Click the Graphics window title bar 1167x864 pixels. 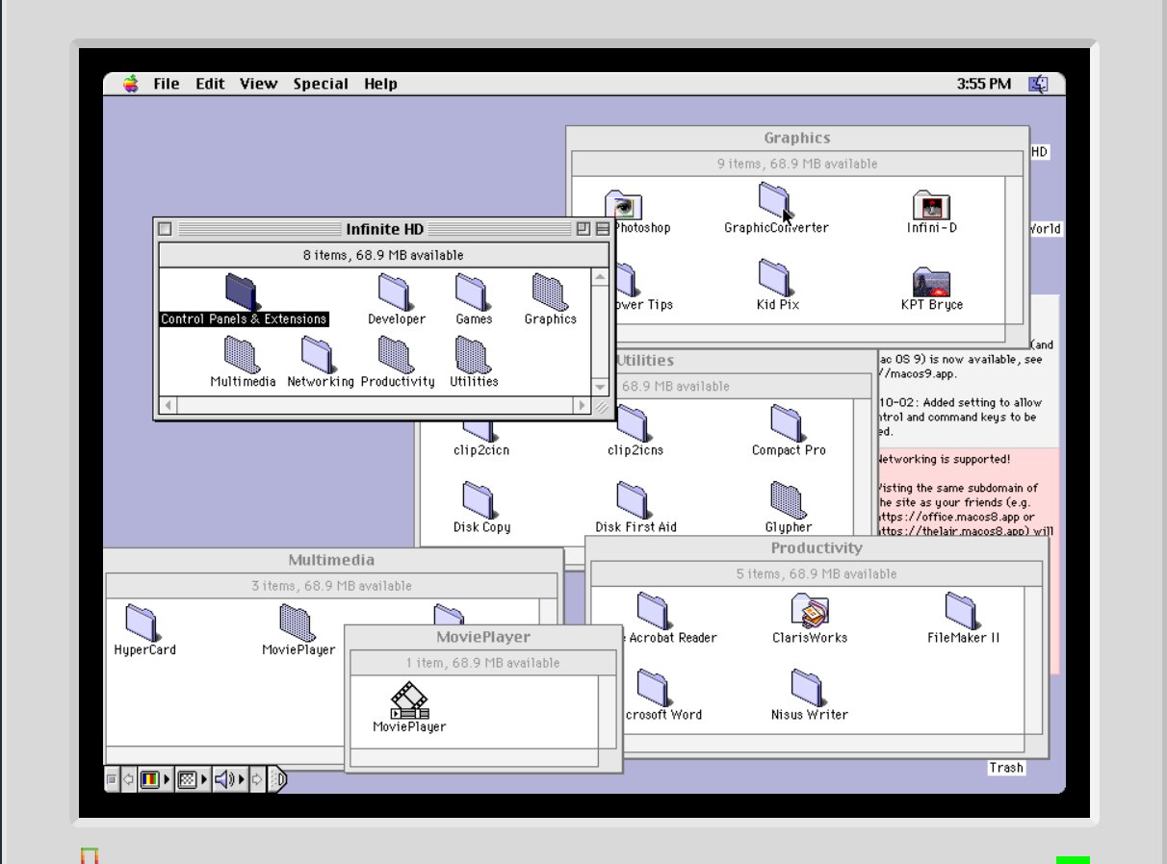click(x=797, y=138)
